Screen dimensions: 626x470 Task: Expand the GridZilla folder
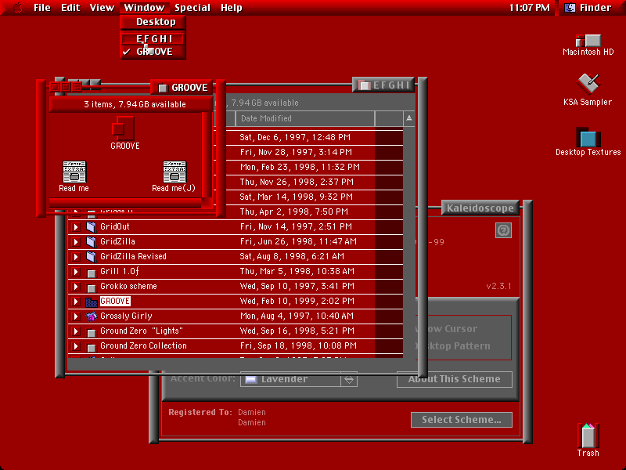pos(75,242)
